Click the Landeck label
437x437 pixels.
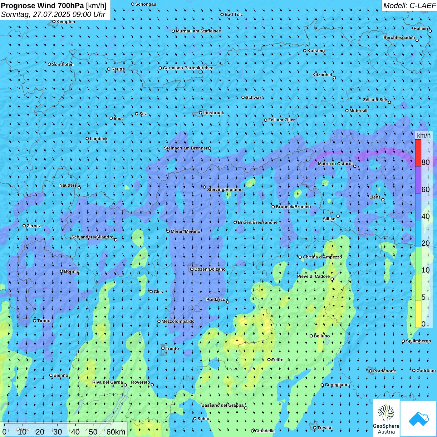[x=99, y=139]
